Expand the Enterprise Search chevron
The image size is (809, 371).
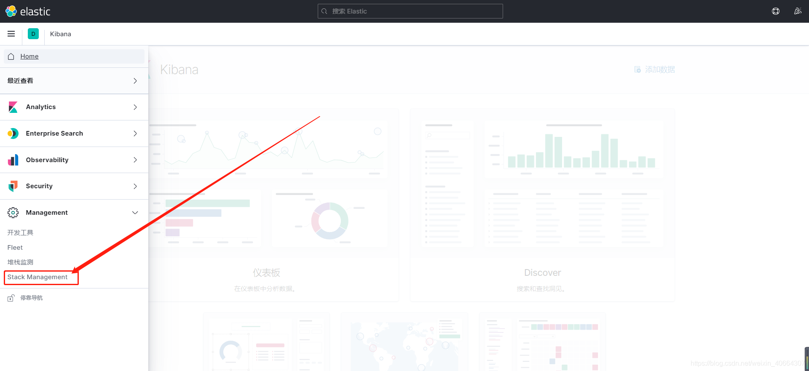coord(135,133)
